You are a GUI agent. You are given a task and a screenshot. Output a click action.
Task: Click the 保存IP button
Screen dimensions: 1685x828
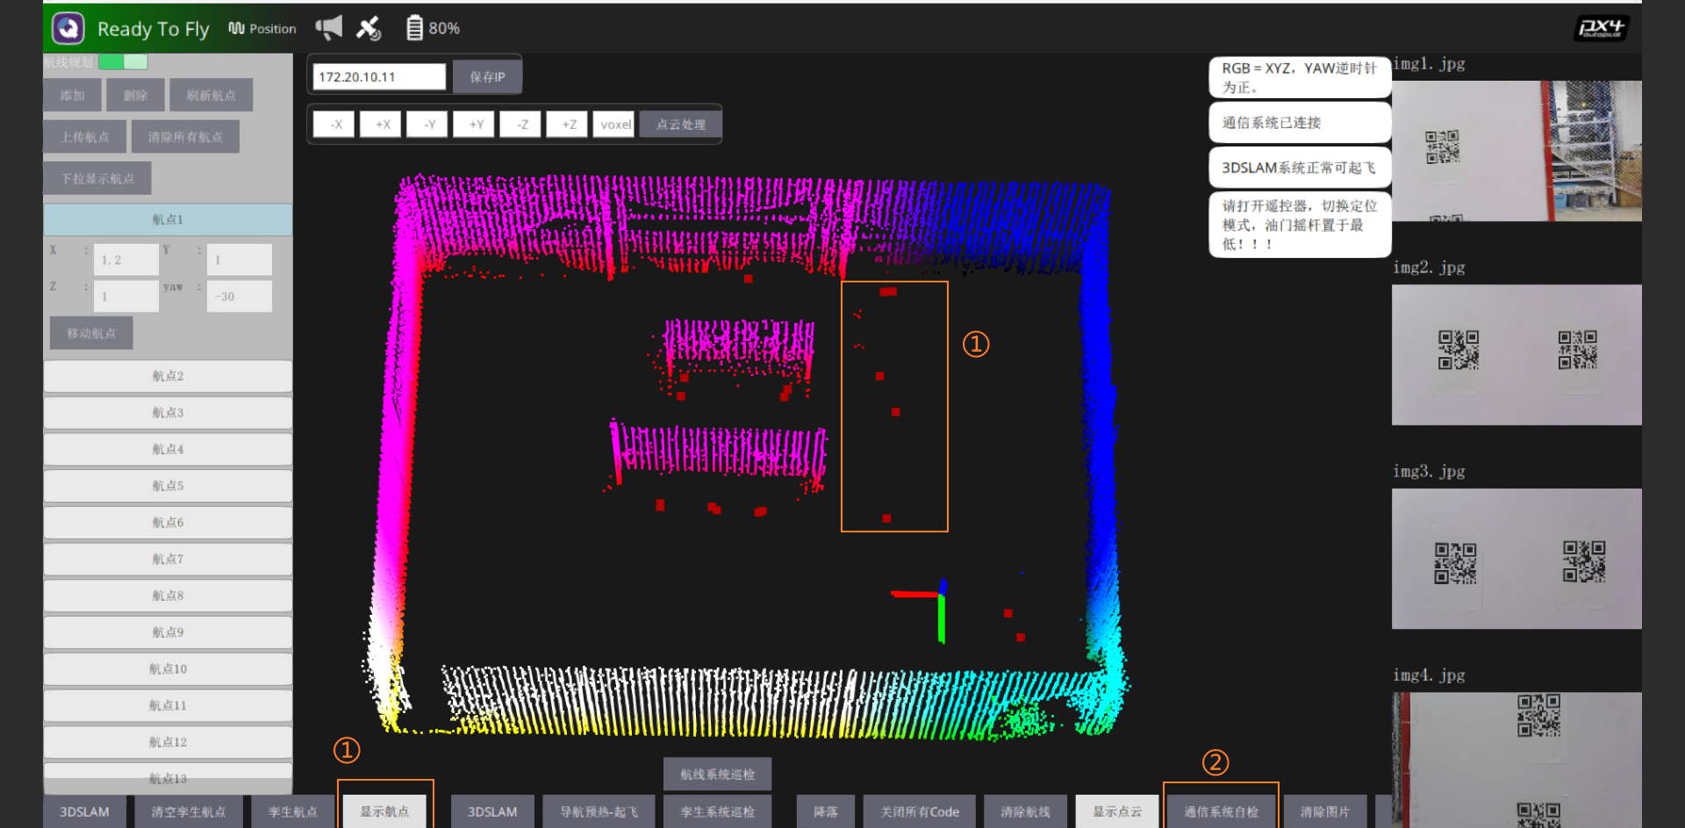pyautogui.click(x=487, y=76)
